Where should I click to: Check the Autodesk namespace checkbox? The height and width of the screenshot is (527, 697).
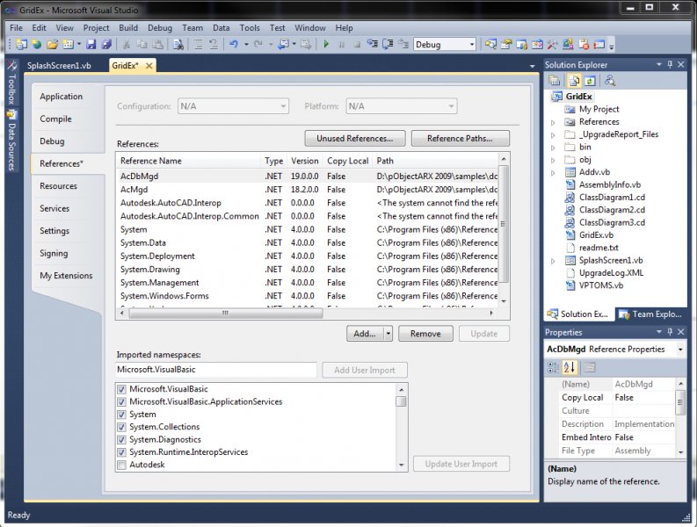point(121,465)
